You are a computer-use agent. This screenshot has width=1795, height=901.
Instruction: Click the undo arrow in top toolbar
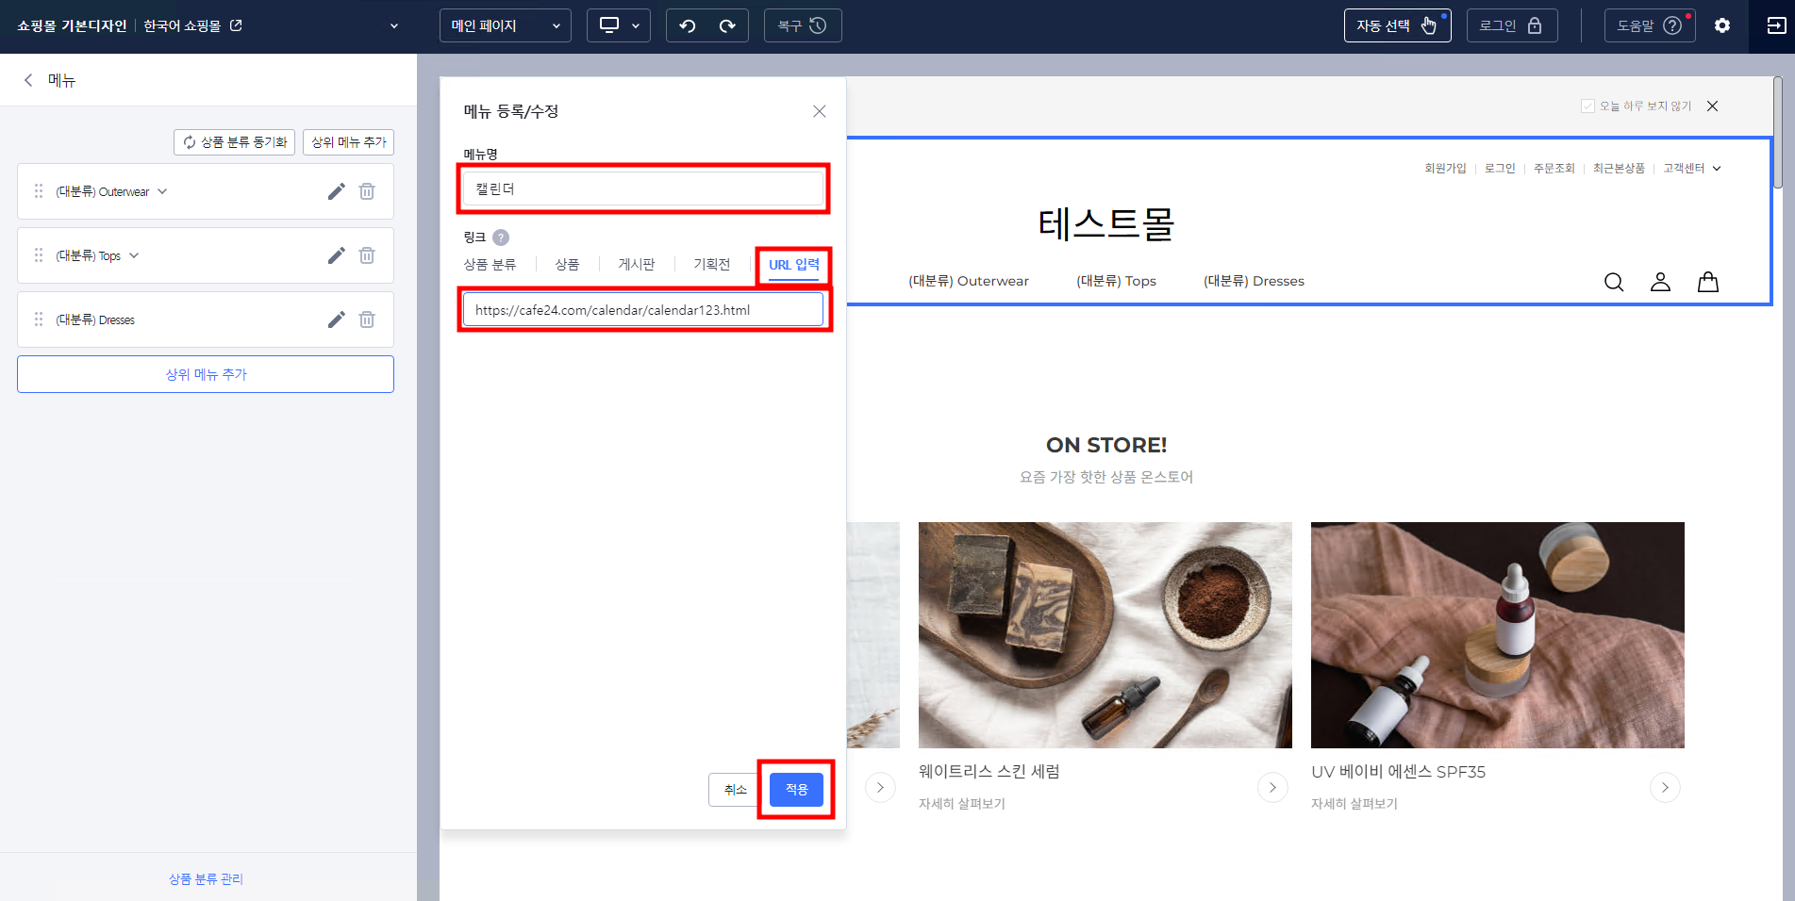click(x=688, y=25)
